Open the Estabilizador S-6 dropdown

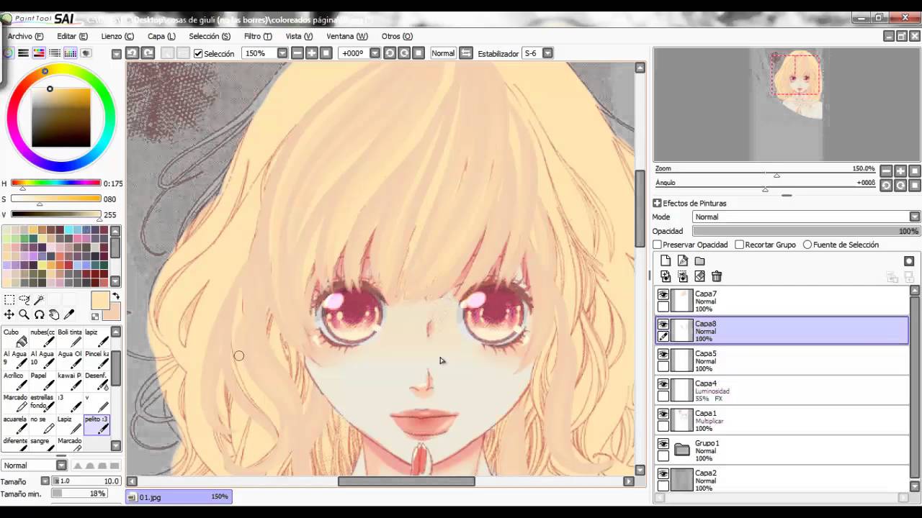pyautogui.click(x=547, y=53)
